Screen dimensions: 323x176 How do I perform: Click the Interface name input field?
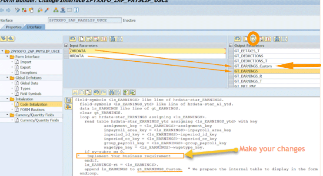click(85, 20)
